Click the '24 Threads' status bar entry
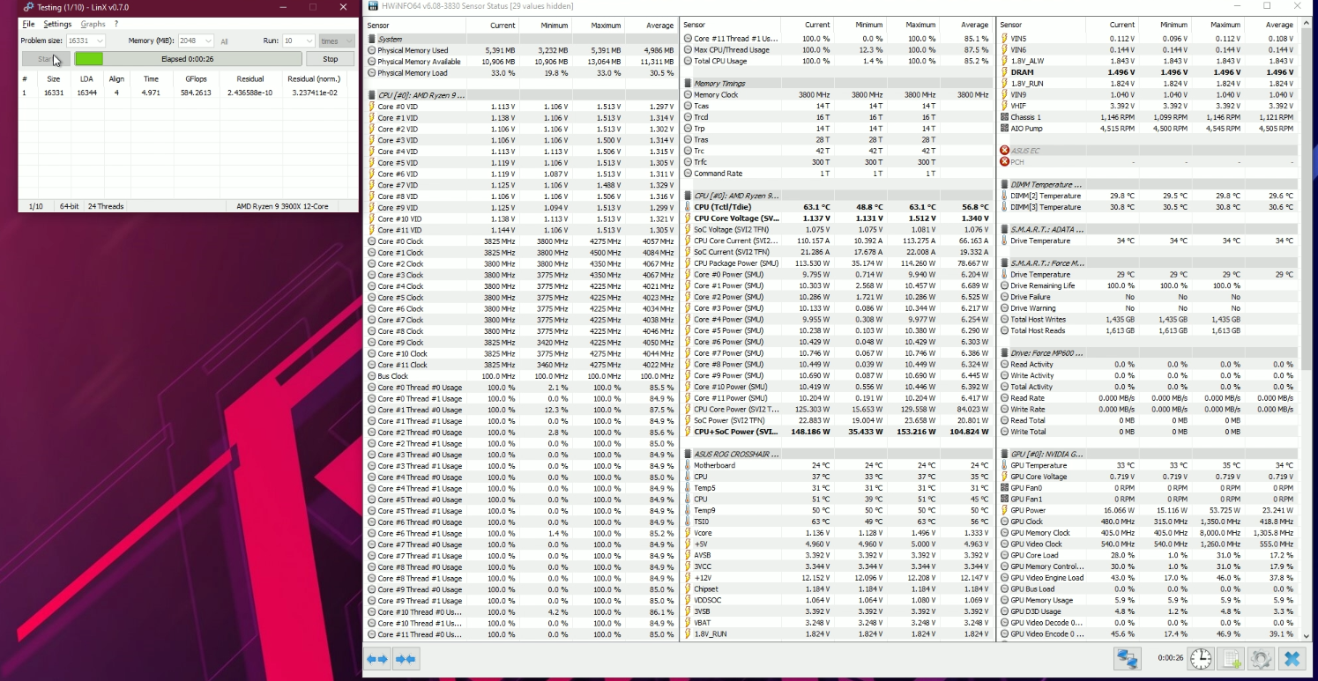The height and width of the screenshot is (681, 1318). (106, 206)
